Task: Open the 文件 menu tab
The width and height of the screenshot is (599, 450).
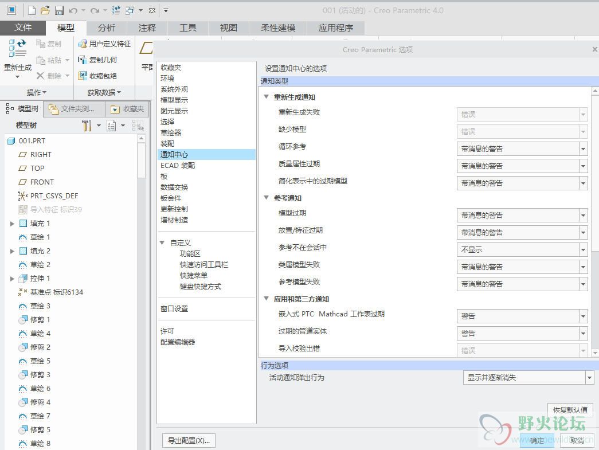Action: point(23,28)
